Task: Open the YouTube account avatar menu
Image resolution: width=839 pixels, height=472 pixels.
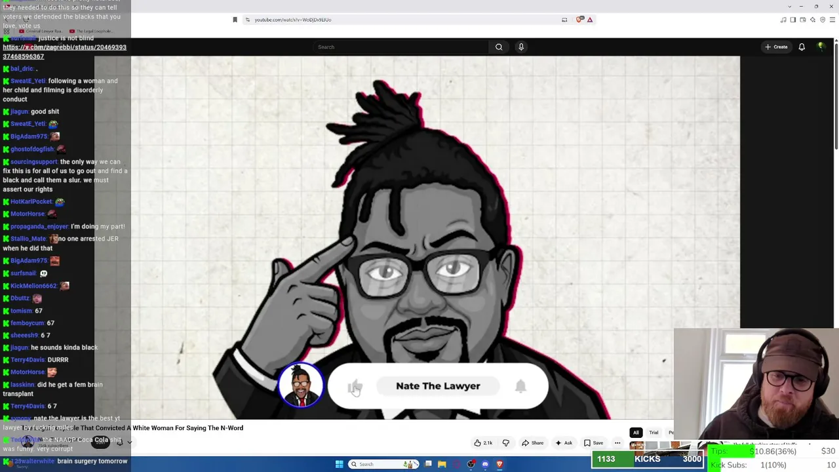Action: [x=821, y=47]
